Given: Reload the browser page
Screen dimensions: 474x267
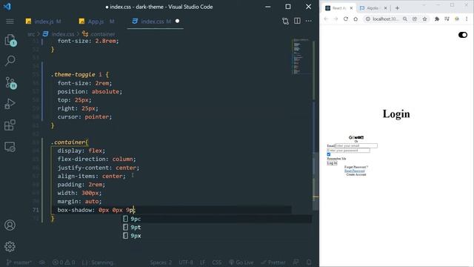Looking at the screenshot, I should pyautogui.click(x=346, y=19).
